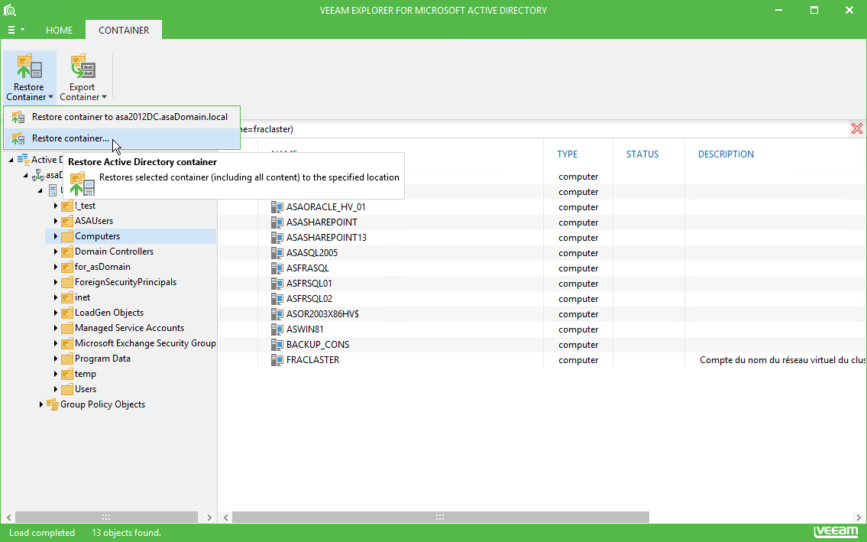Choose the 'Restore container...' menu entry
This screenshot has width=867, height=542.
click(121, 138)
